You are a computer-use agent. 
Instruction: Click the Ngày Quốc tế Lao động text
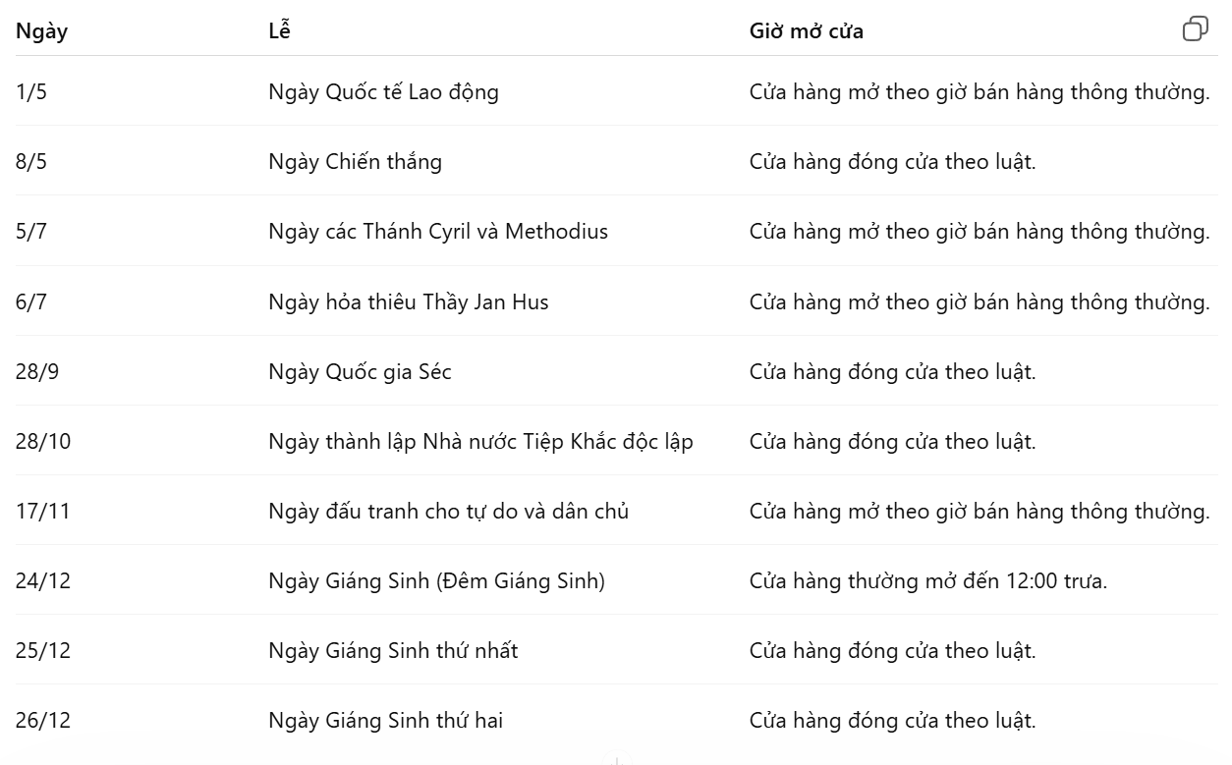point(383,92)
